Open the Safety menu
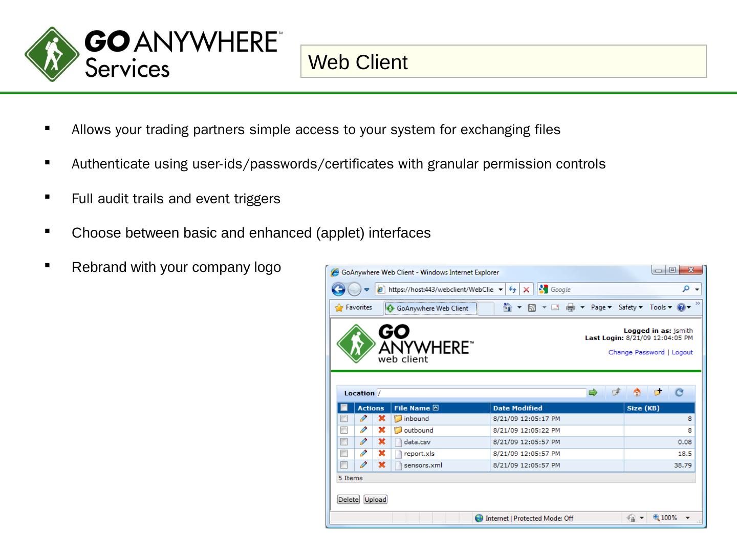737x553 pixels. (x=630, y=308)
